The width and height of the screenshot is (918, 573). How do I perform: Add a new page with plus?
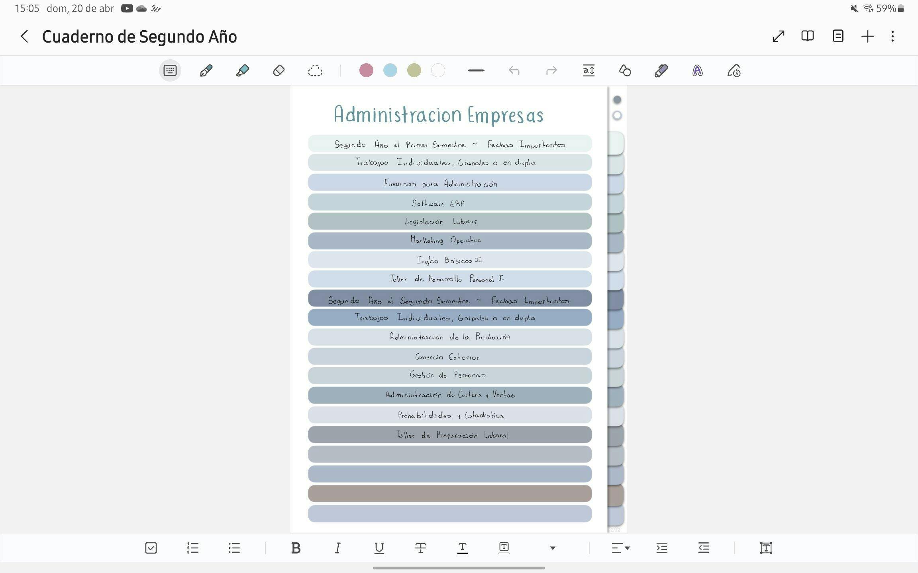tap(867, 36)
